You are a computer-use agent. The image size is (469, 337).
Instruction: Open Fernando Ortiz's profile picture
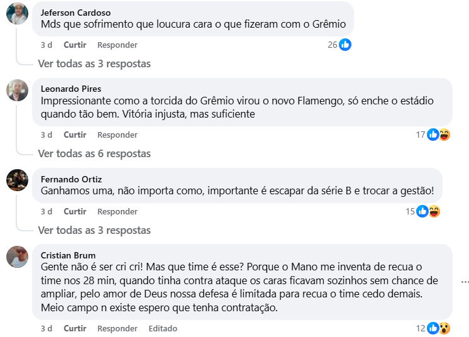(17, 180)
